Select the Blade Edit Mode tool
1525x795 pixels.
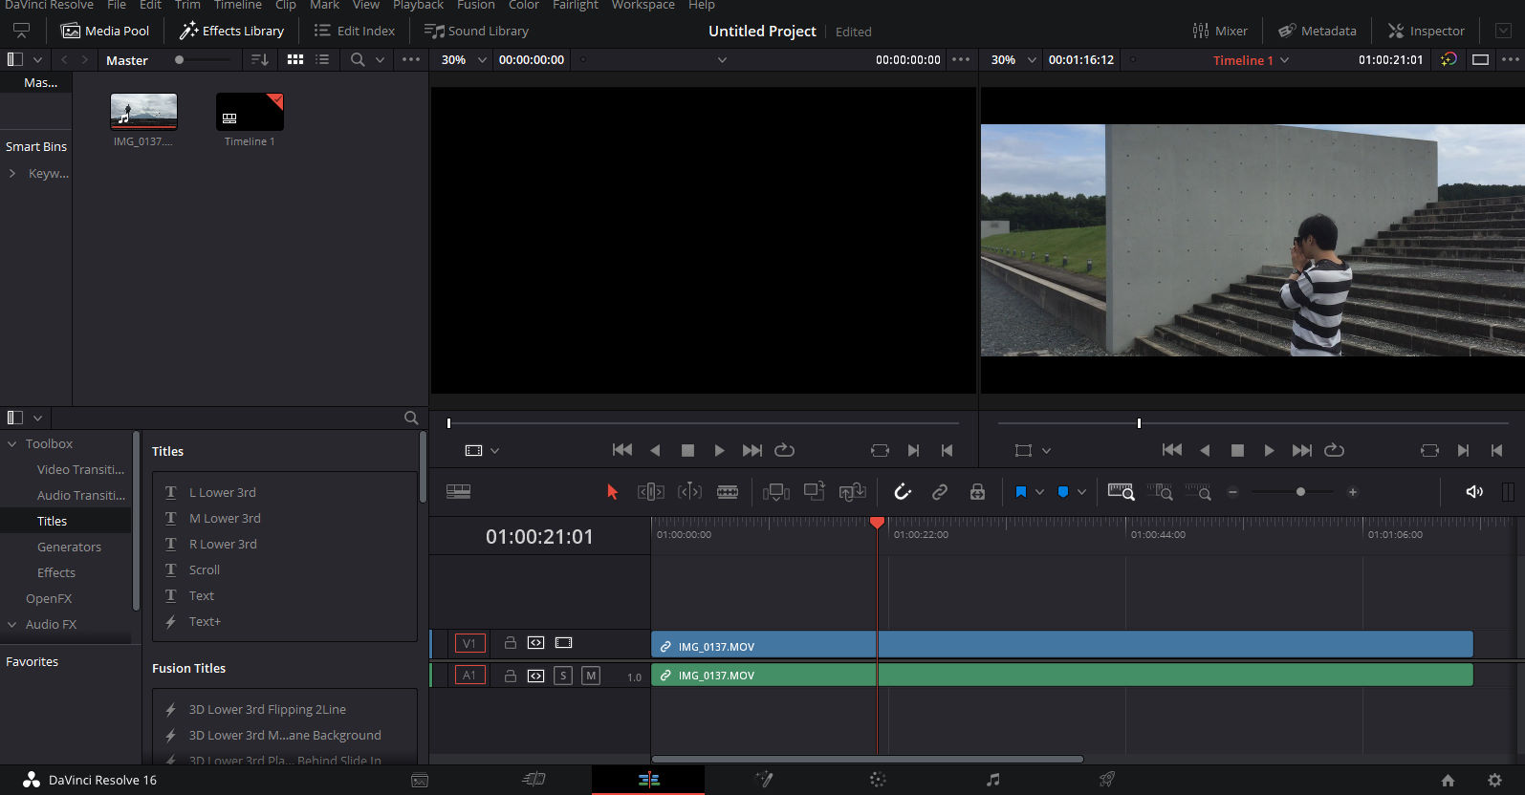728,492
